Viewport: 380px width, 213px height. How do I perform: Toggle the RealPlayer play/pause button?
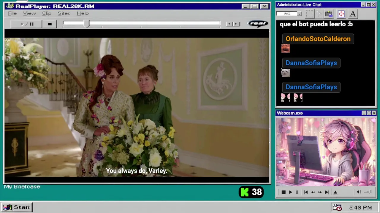26,24
